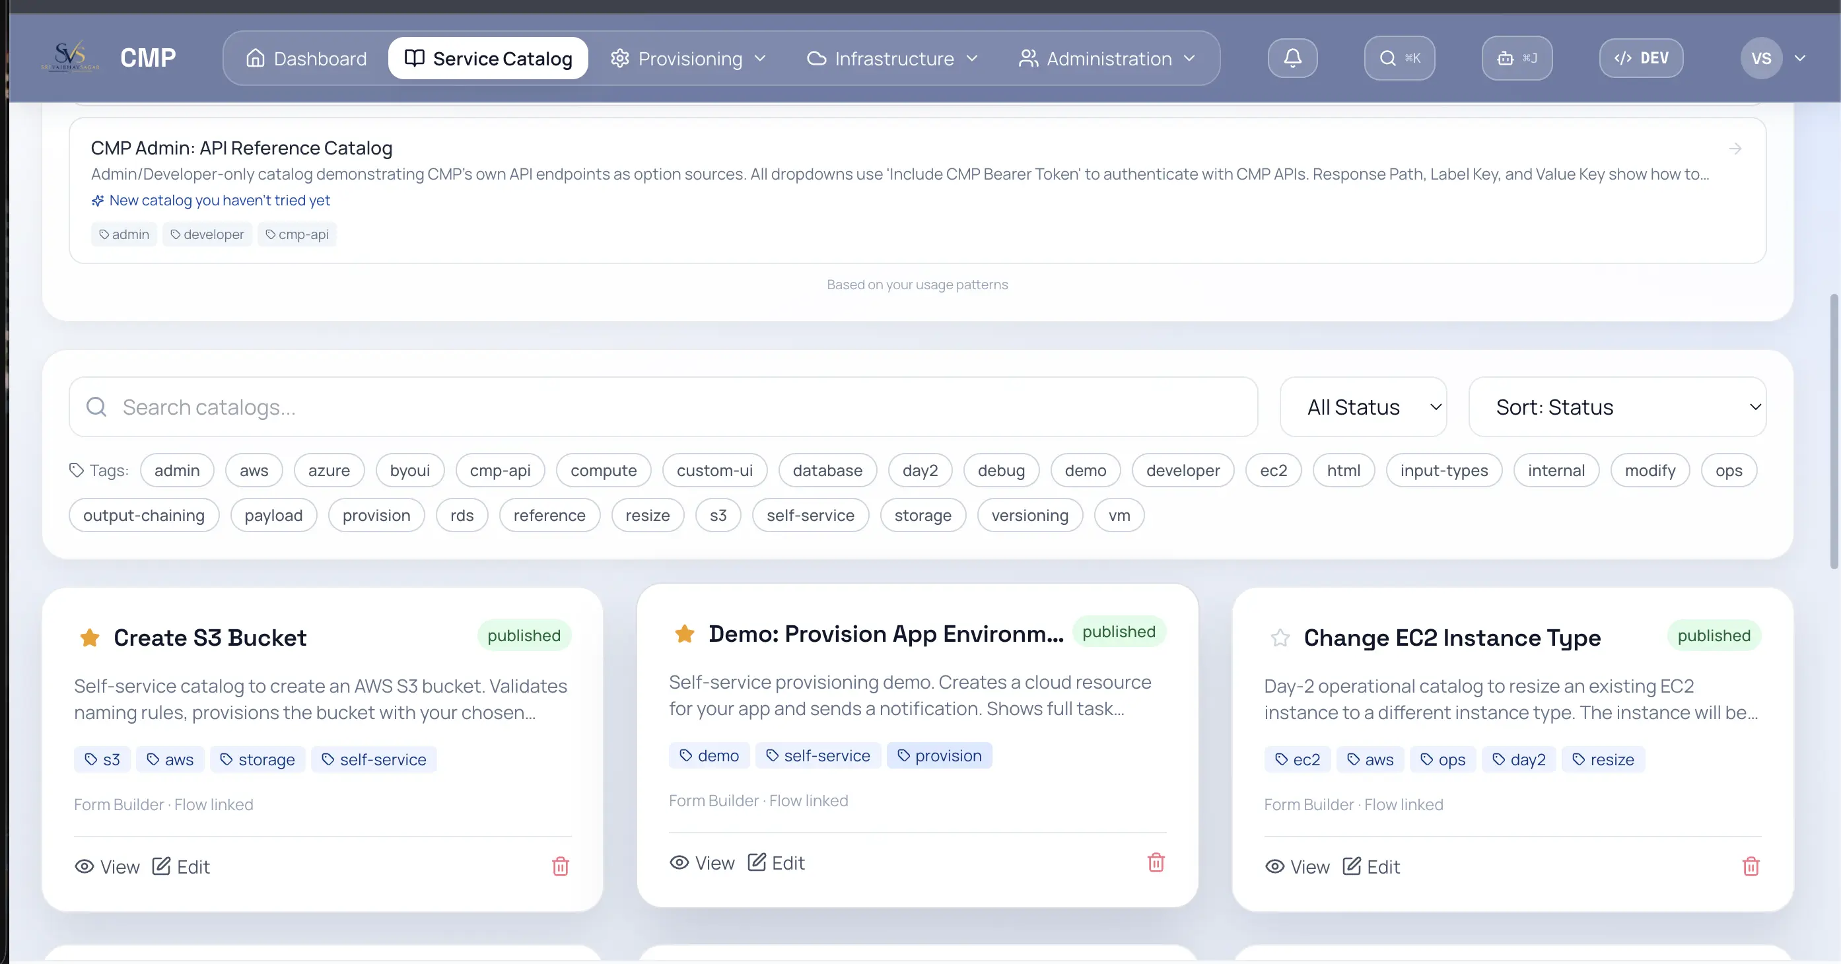The width and height of the screenshot is (1841, 964).
Task: Pick the self-service tag filter chip
Action: click(810, 515)
